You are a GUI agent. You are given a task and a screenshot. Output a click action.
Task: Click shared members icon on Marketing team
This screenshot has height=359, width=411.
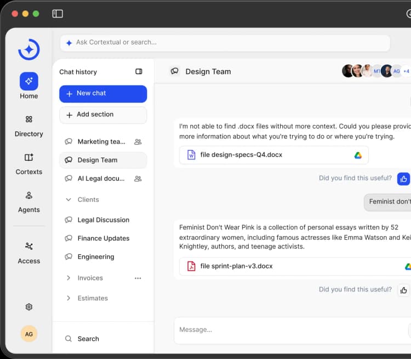138,142
